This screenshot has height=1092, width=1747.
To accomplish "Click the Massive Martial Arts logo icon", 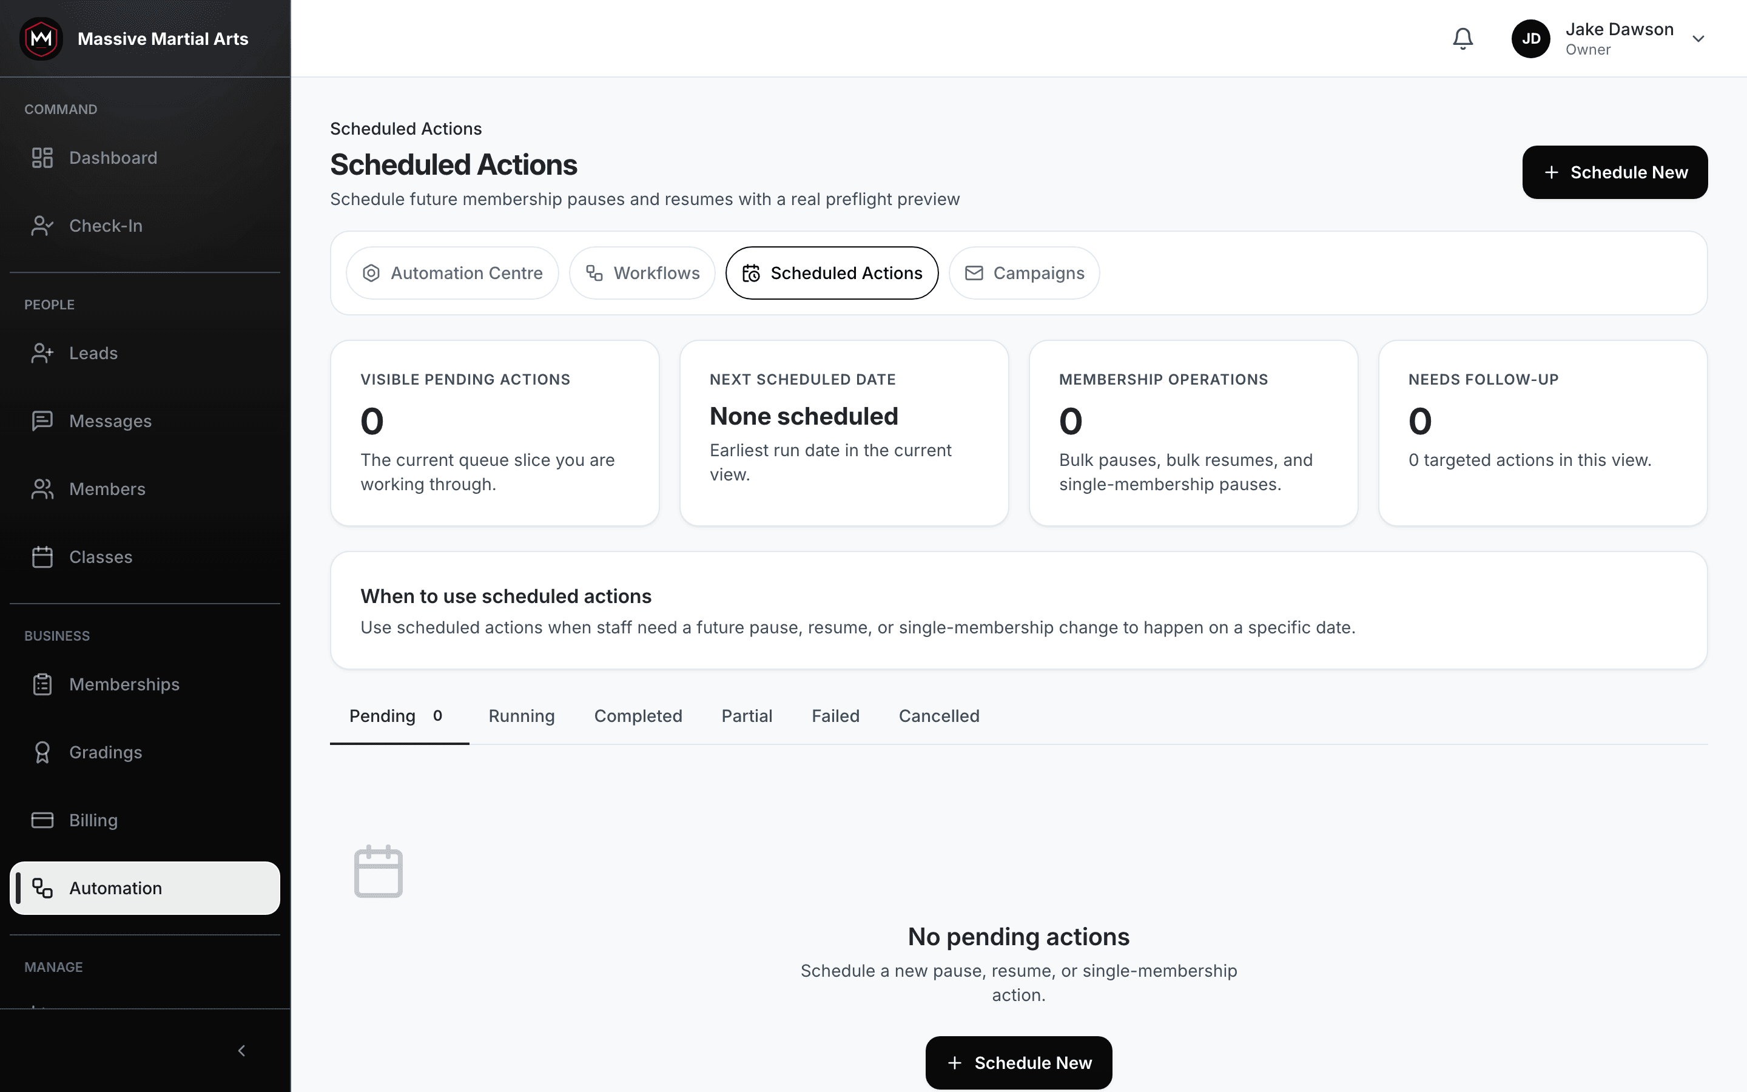I will (41, 38).
